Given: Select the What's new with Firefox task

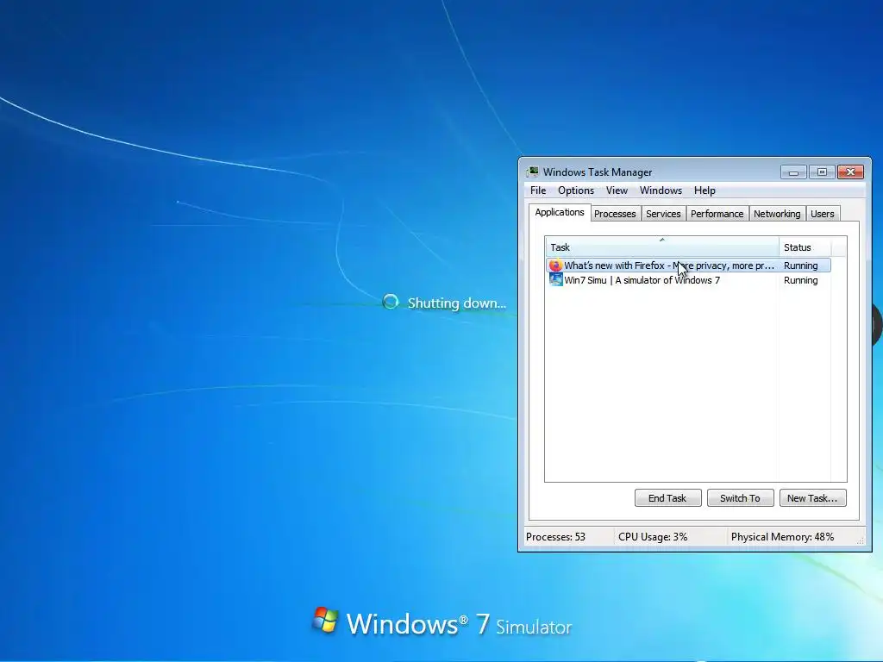Looking at the screenshot, I should click(x=688, y=265).
